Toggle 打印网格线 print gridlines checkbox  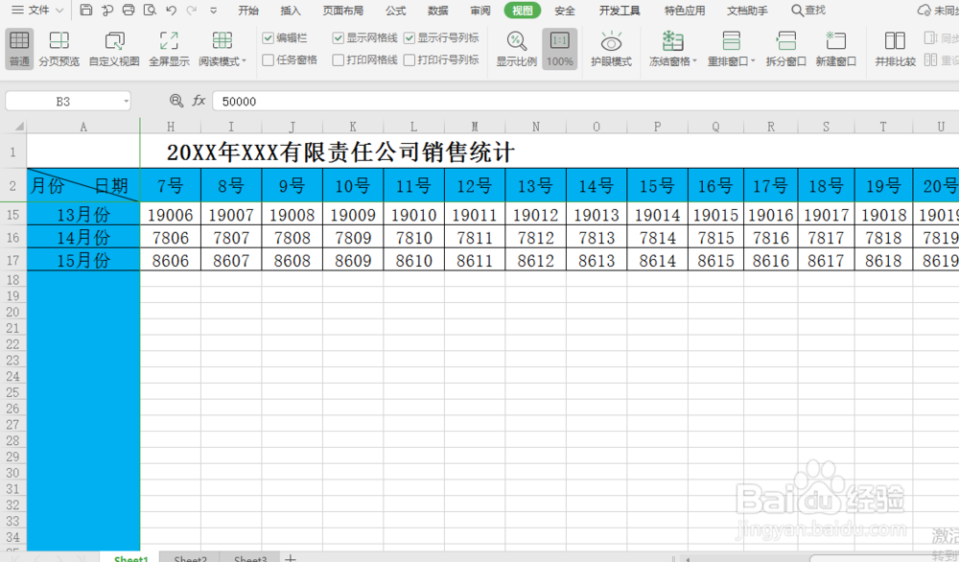[339, 59]
